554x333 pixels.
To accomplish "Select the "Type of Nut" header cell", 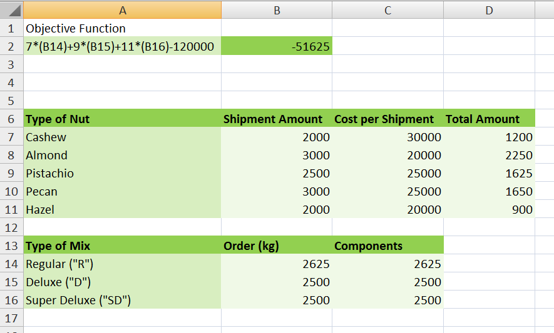I will tap(122, 119).
